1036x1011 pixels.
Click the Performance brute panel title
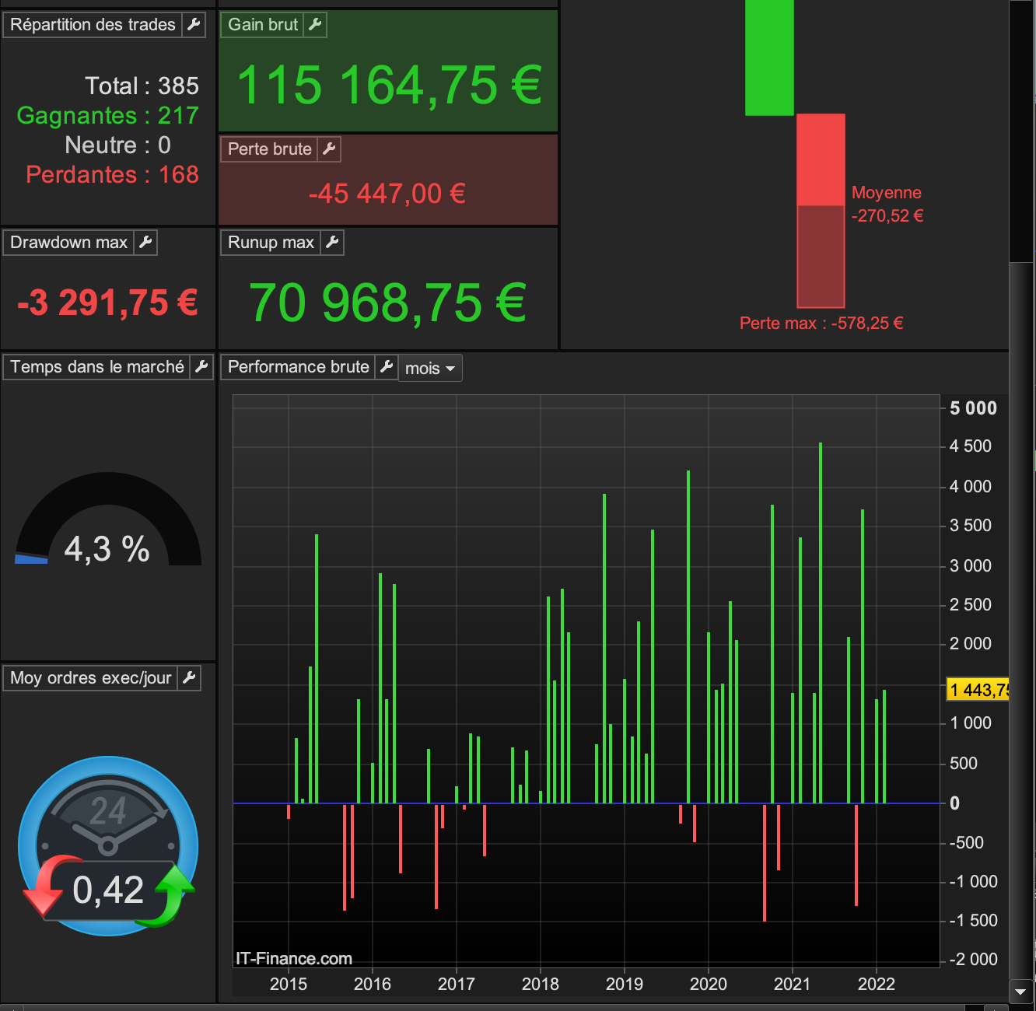[298, 367]
